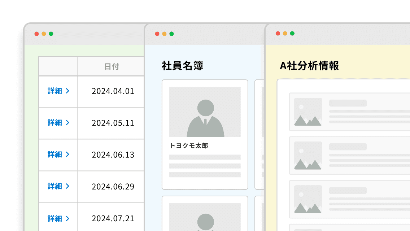The image size is (410, 231).
Task: Click the red dot on the A社分析情報 window
Action: [x=278, y=33]
